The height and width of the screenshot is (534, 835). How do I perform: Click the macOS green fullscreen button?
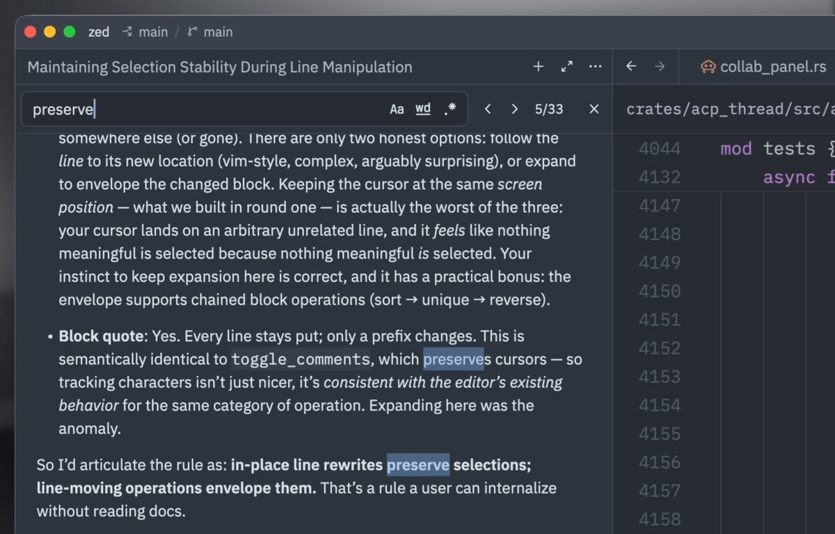pos(69,31)
